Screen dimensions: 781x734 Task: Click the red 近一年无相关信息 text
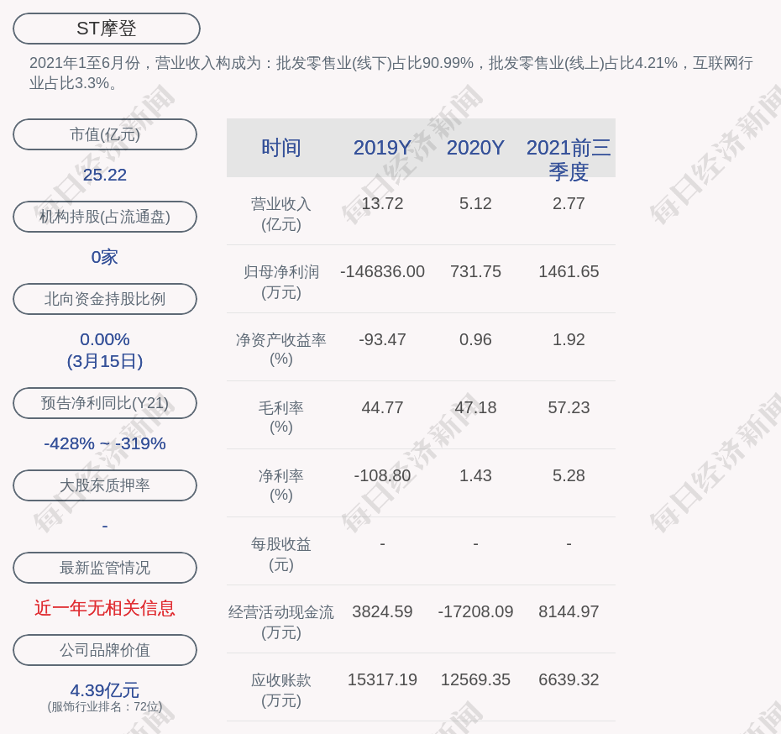[x=105, y=608]
